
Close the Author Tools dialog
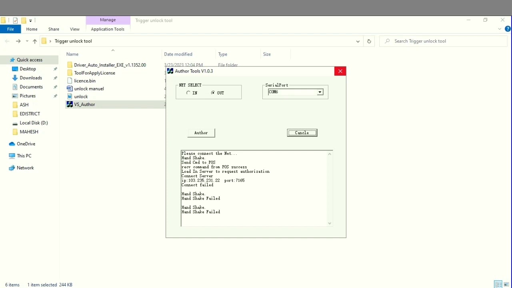(340, 71)
